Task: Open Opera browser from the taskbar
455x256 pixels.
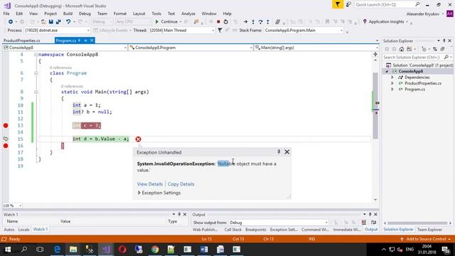Action: [x=122, y=250]
